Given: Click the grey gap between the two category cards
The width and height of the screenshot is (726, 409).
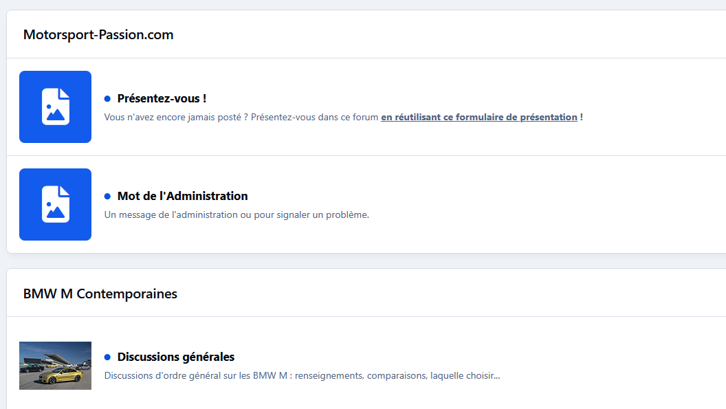Looking at the screenshot, I should (x=366, y=261).
